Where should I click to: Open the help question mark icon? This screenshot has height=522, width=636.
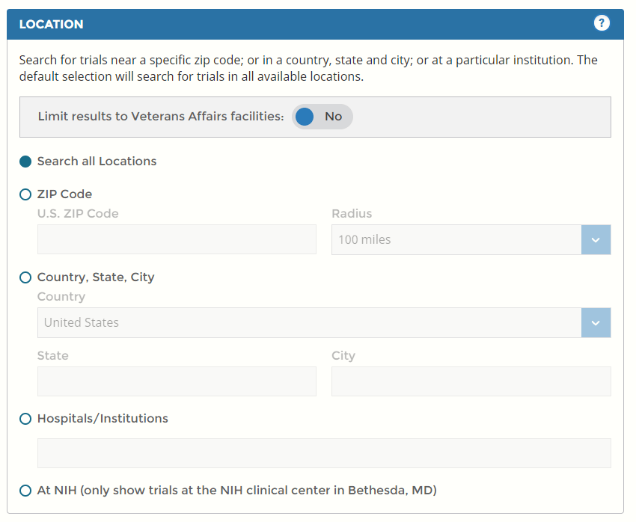602,23
